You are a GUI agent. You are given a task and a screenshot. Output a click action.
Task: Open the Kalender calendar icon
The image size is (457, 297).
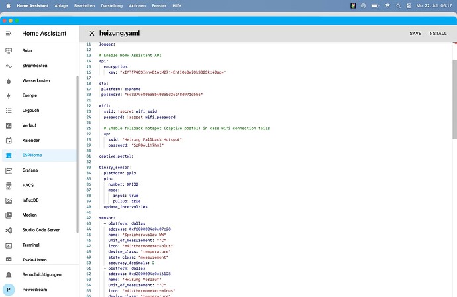9,141
